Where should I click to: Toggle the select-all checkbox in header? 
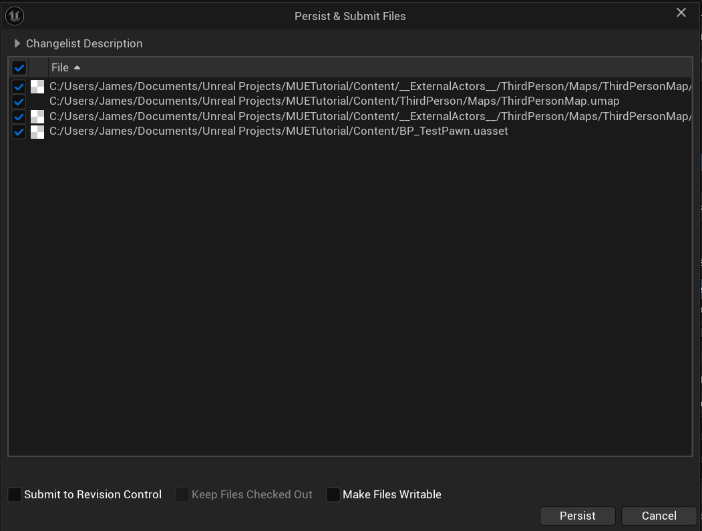point(19,68)
